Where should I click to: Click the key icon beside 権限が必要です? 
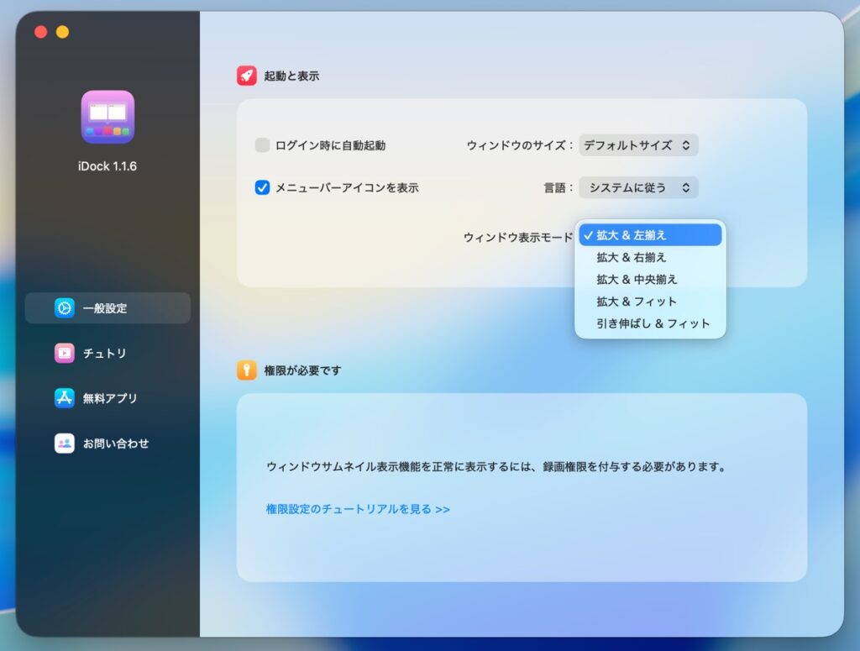[246, 370]
